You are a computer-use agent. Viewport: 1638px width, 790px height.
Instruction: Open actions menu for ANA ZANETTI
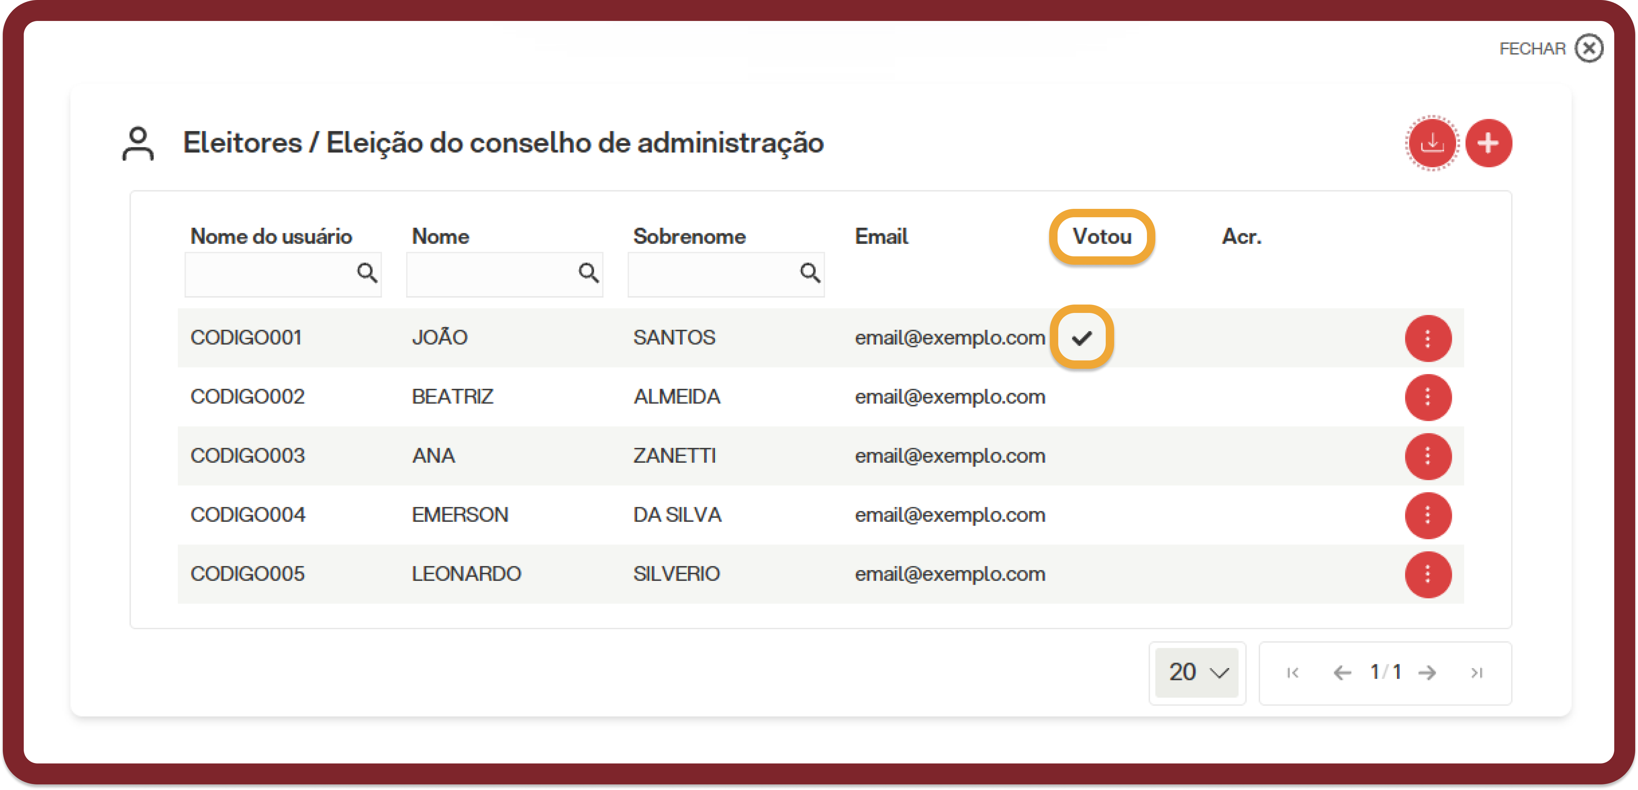point(1427,457)
